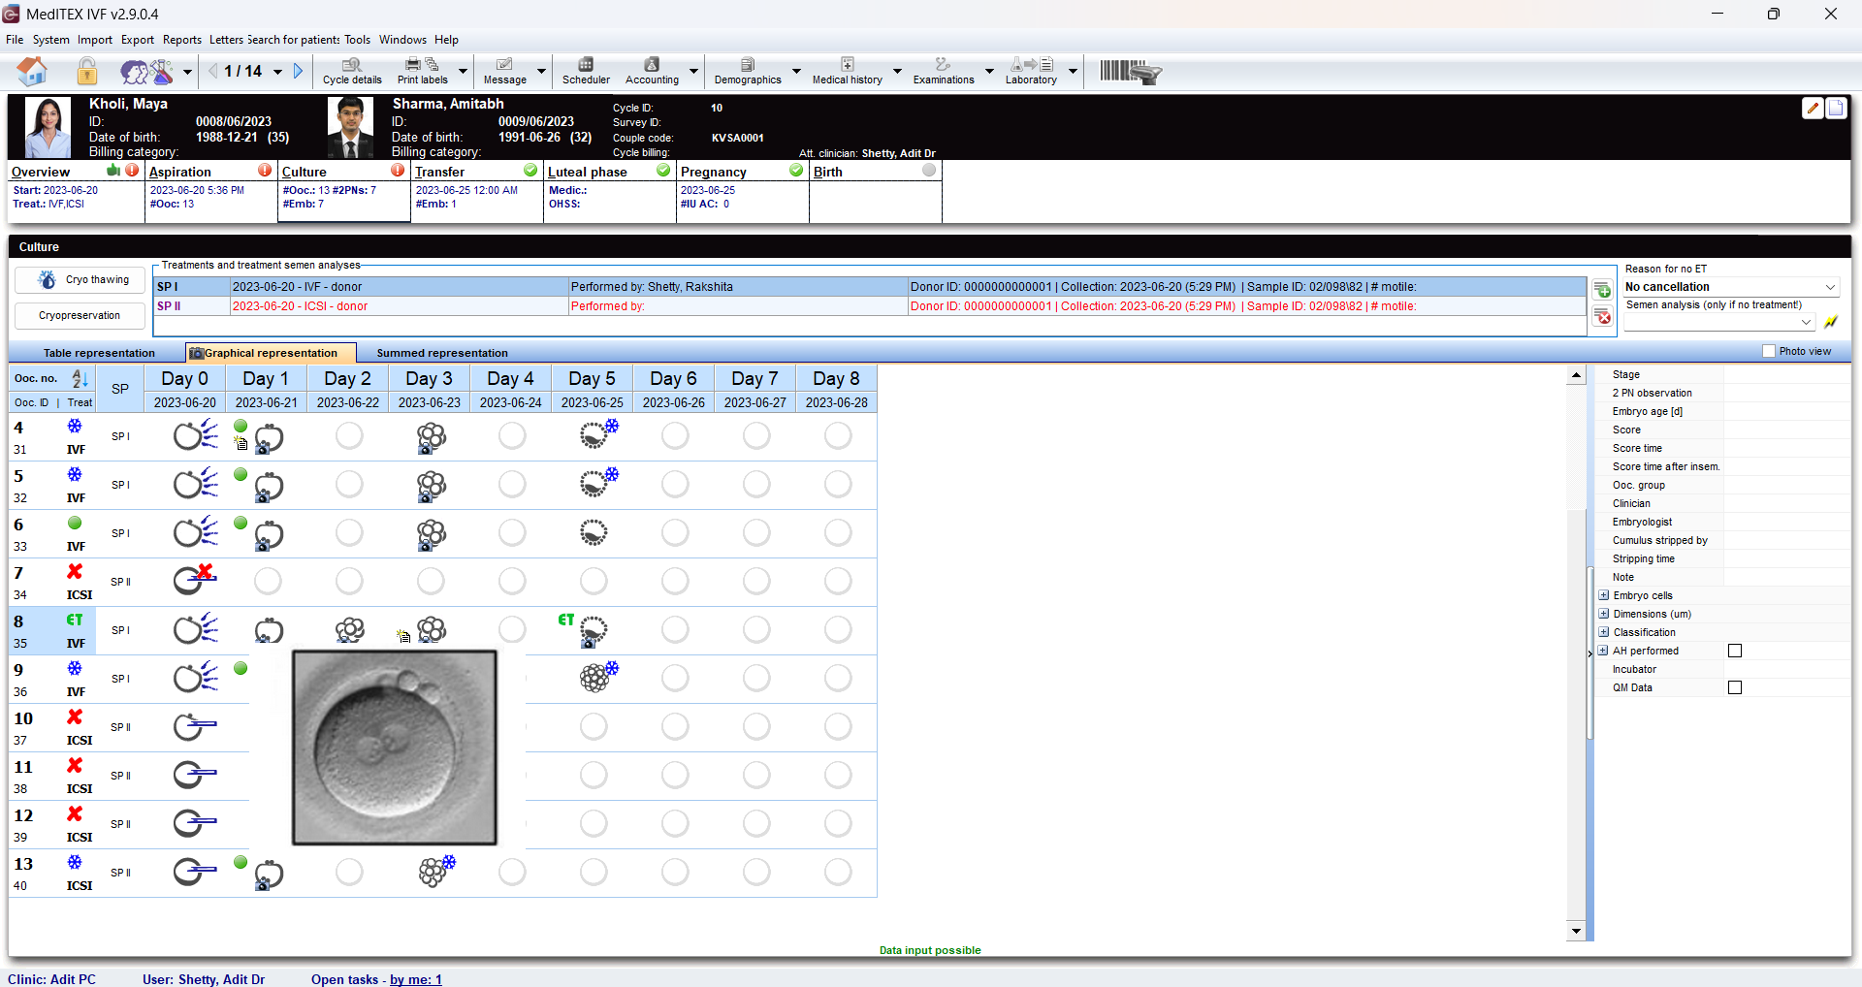This screenshot has width=1862, height=987.
Task: Switch to Table representation tab
Action: [99, 353]
